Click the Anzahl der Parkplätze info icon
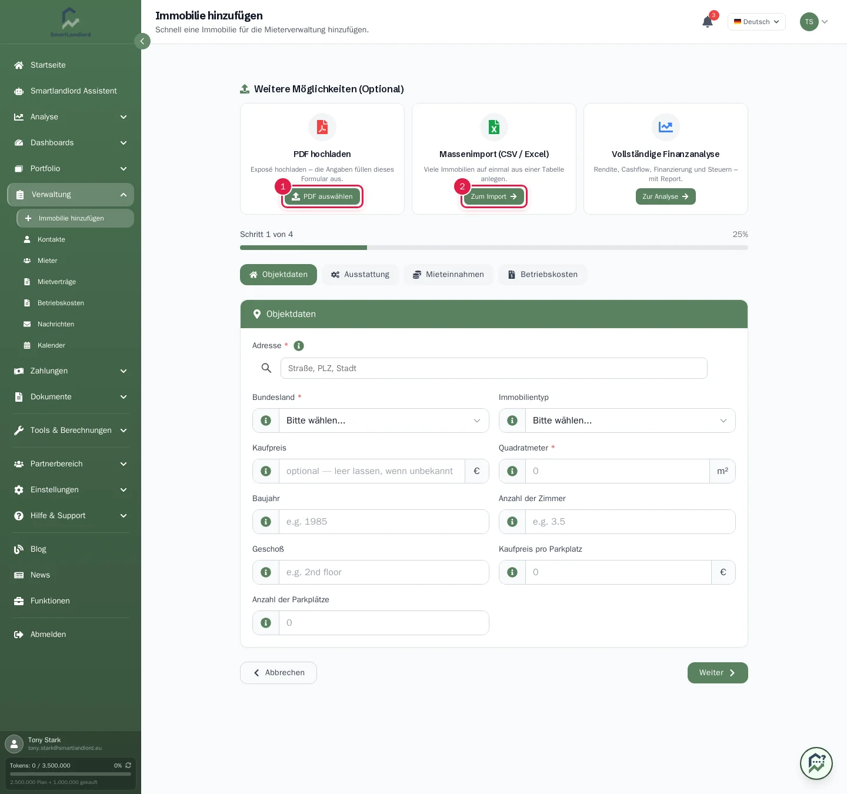The image size is (847, 794). pyautogui.click(x=266, y=623)
